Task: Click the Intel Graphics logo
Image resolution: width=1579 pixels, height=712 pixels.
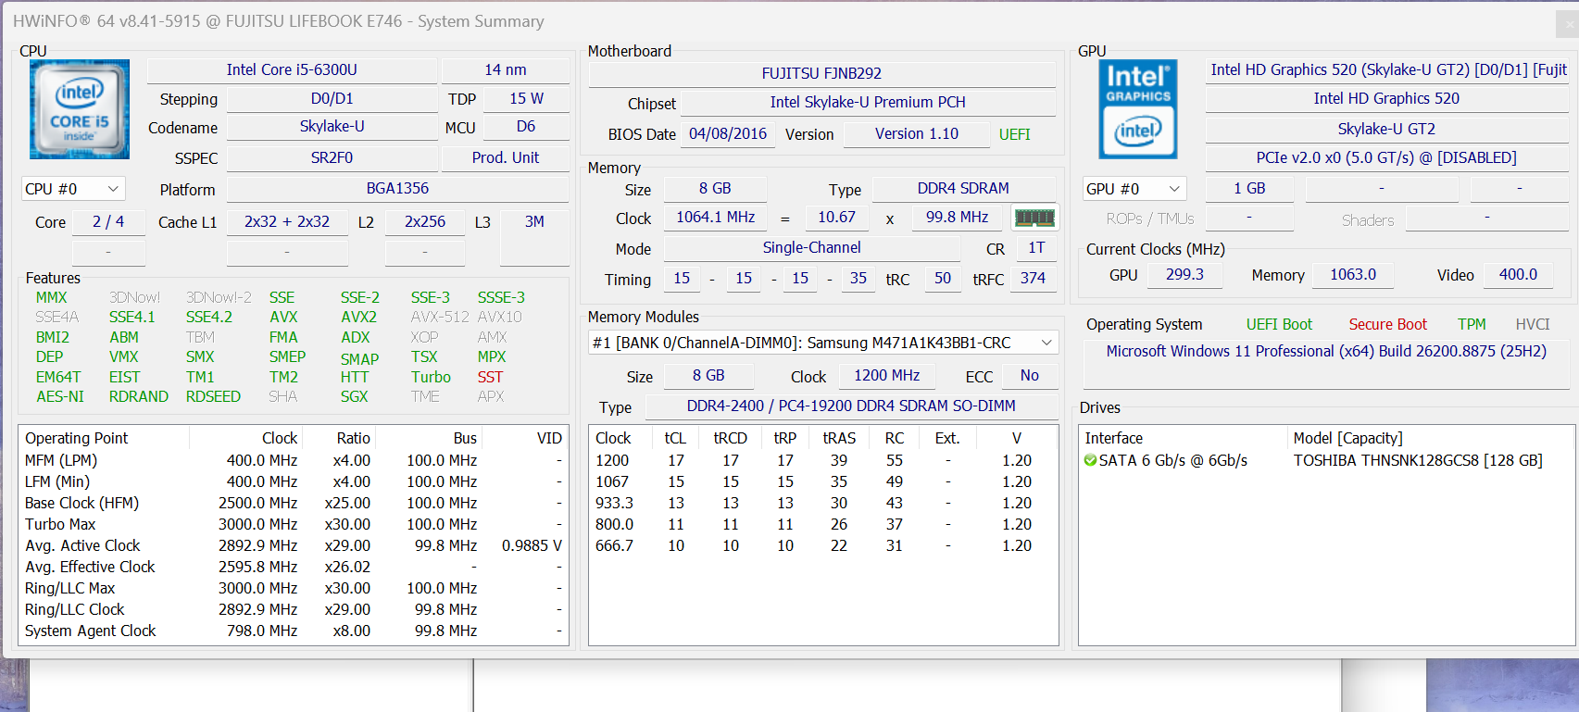Action: (x=1138, y=109)
